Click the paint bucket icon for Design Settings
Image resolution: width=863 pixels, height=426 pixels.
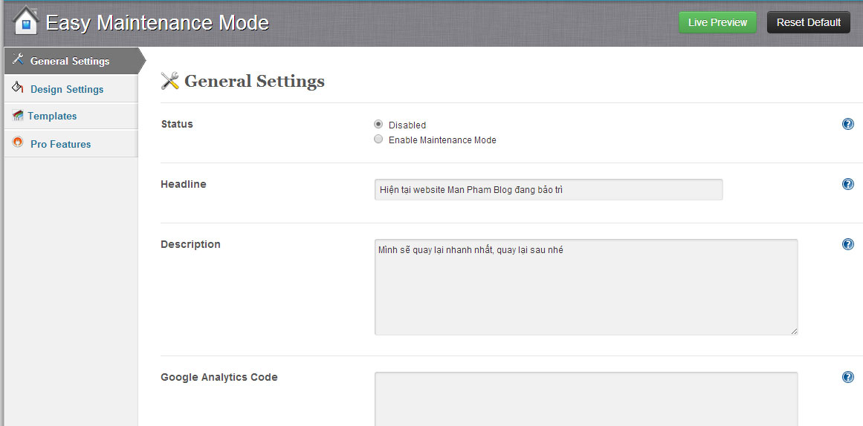point(18,88)
